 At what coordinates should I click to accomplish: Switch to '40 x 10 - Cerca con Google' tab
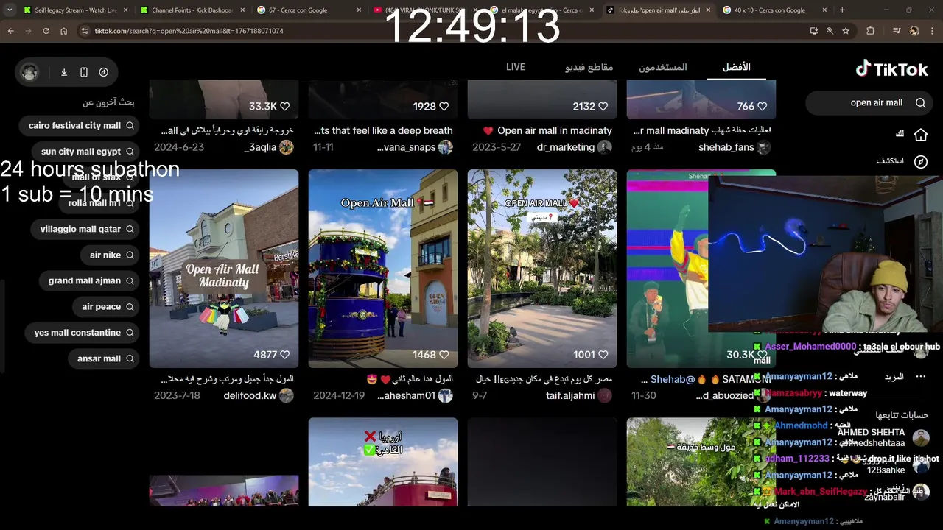pyautogui.click(x=774, y=10)
